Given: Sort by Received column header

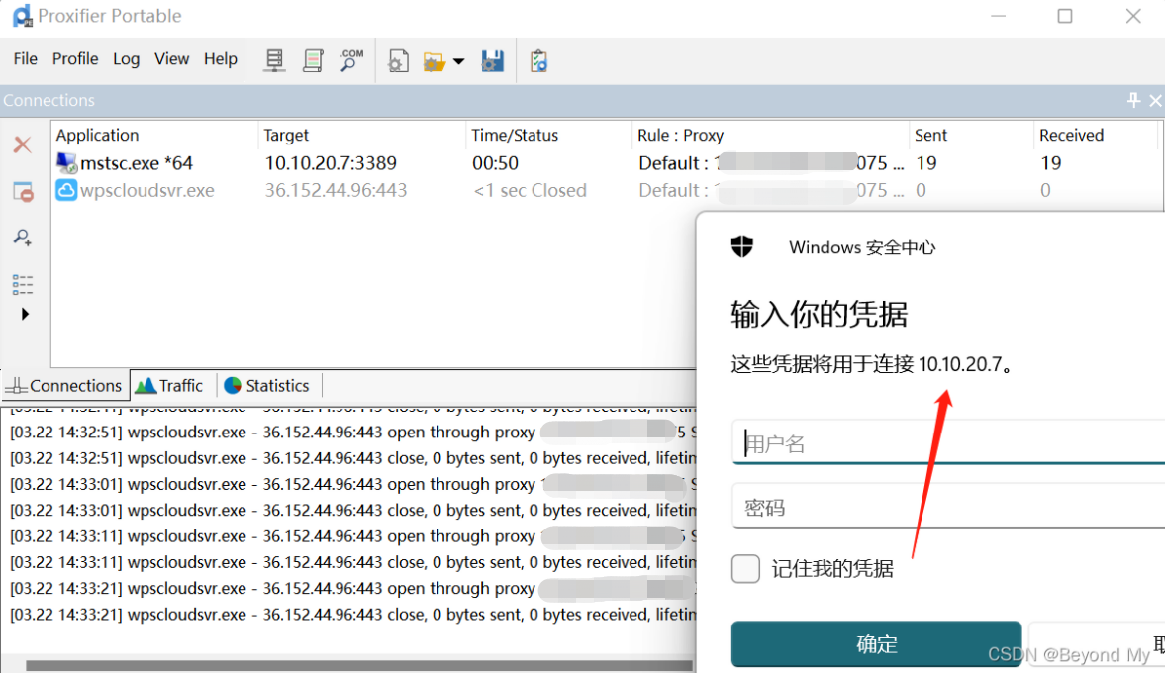Looking at the screenshot, I should (x=1096, y=136).
